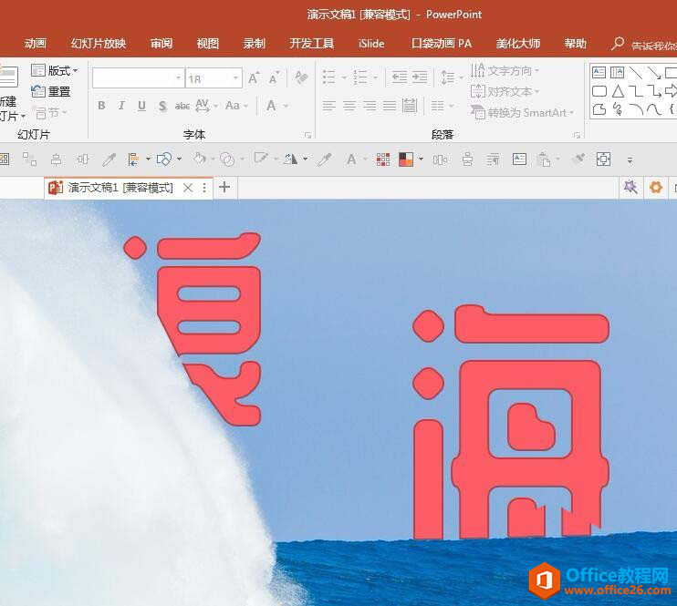Click the decrease indent icon
Viewport: 677px width, 606px height.
tap(400, 77)
